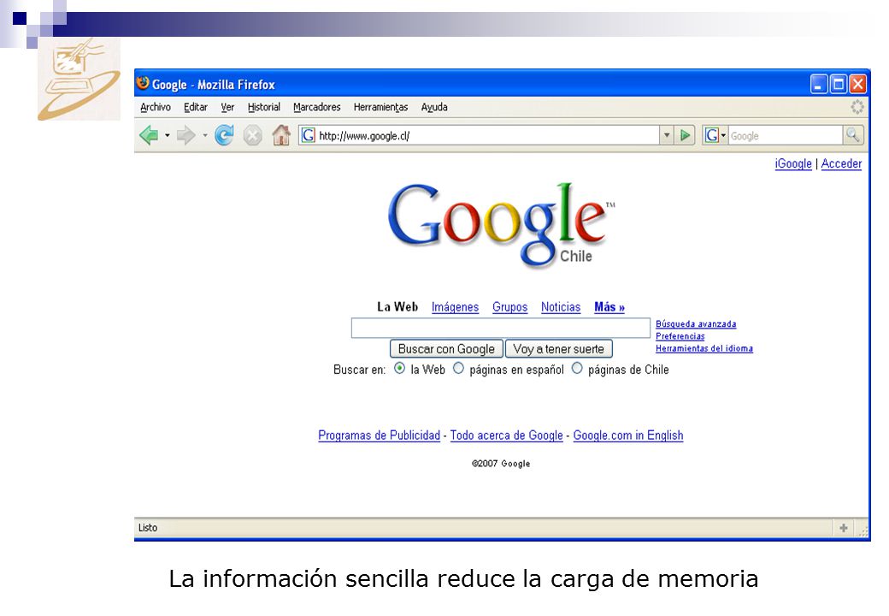Open the Editar menu
This screenshot has height=616, width=889.
coord(196,107)
